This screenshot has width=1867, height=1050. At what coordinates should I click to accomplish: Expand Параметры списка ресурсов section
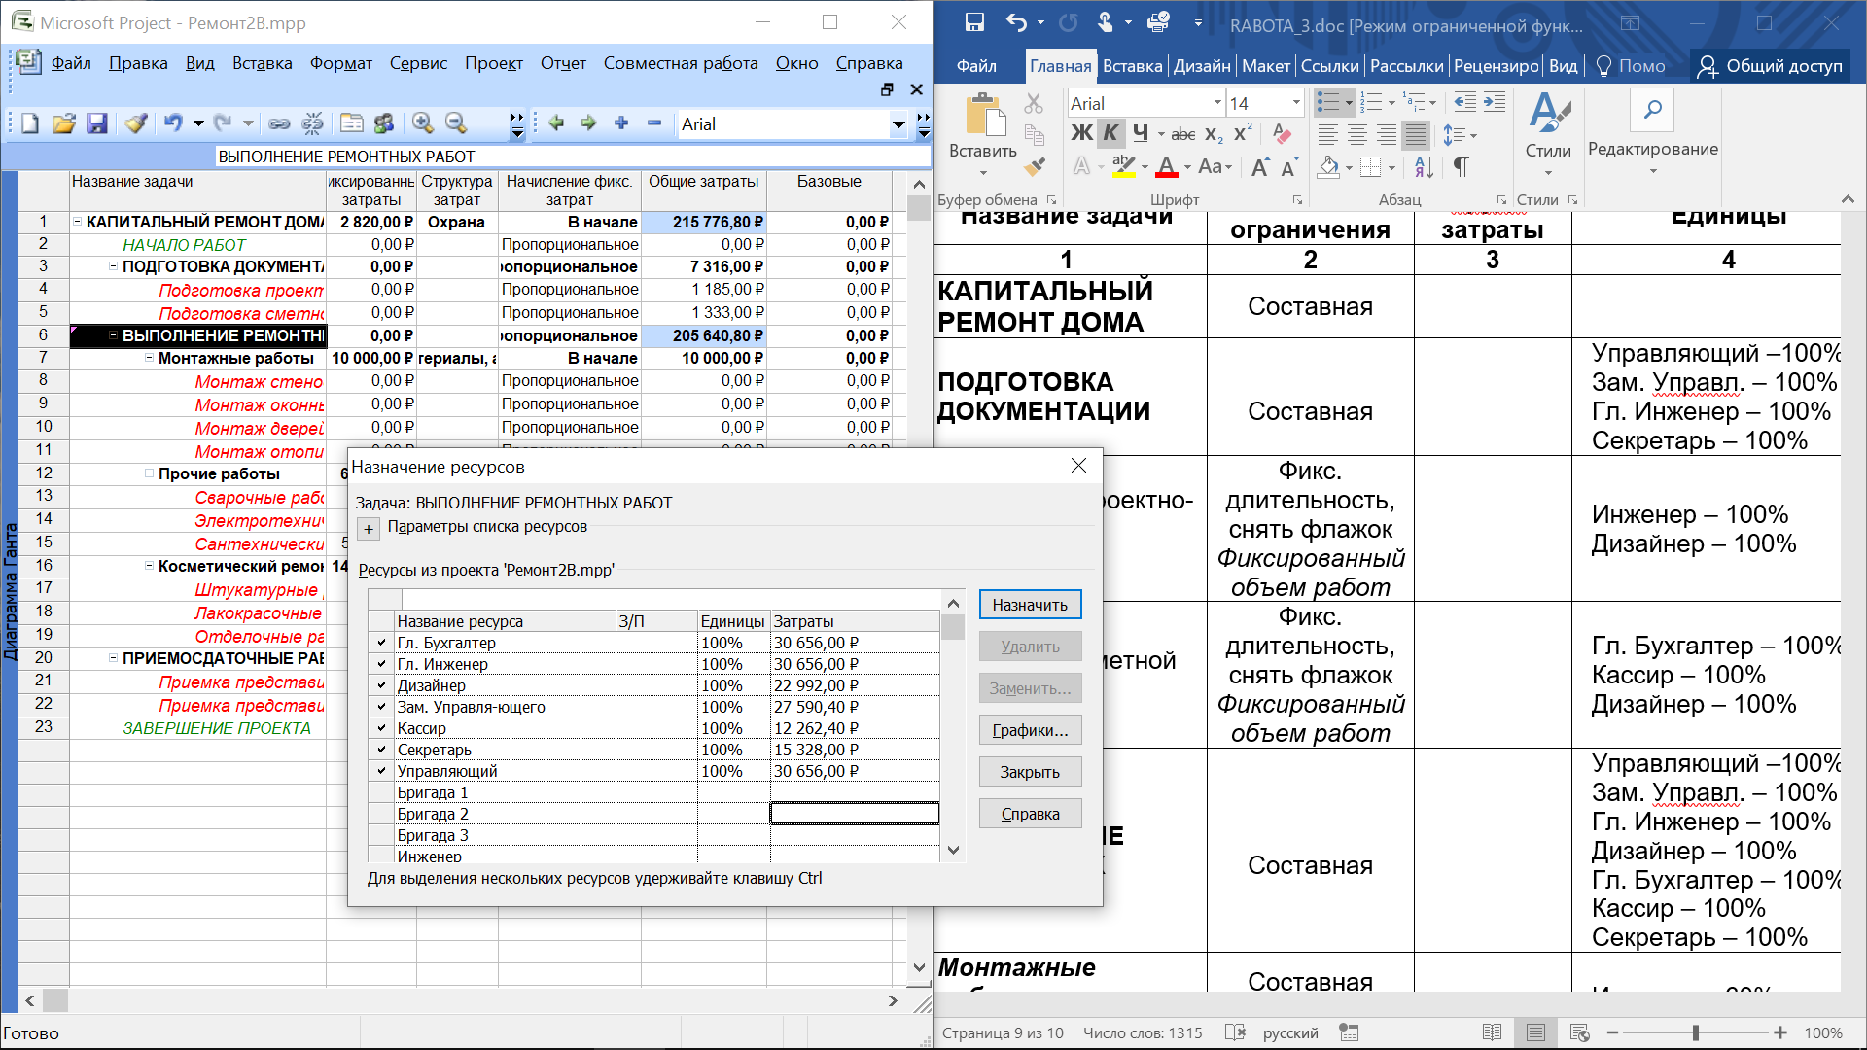pyautogui.click(x=369, y=529)
